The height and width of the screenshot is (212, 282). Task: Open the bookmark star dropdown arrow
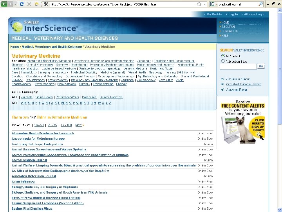click(205, 4)
